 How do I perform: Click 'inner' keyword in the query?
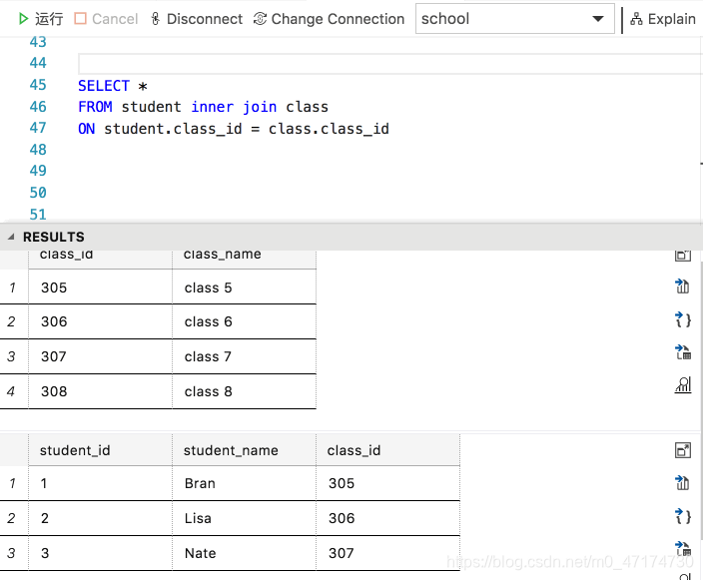coord(212,107)
